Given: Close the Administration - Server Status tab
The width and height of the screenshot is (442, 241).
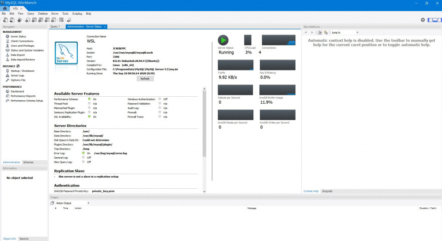Looking at the screenshot, I should click(x=105, y=27).
